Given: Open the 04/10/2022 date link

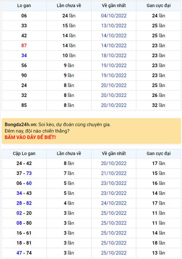Looking at the screenshot, I should pyautogui.click(x=114, y=16).
